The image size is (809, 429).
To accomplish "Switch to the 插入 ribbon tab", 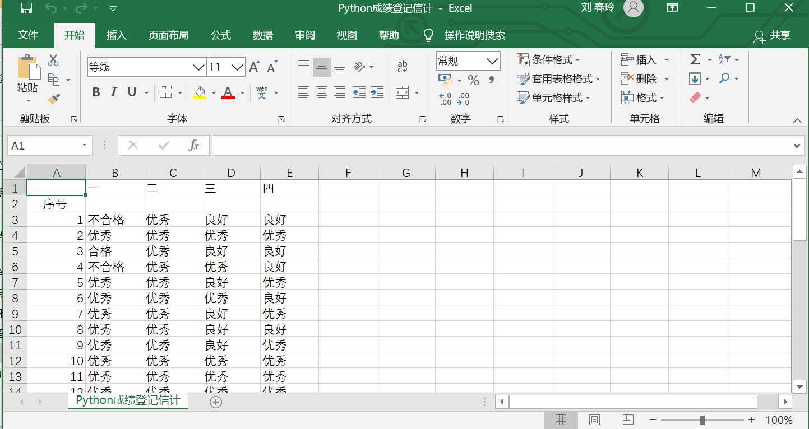I will [116, 35].
